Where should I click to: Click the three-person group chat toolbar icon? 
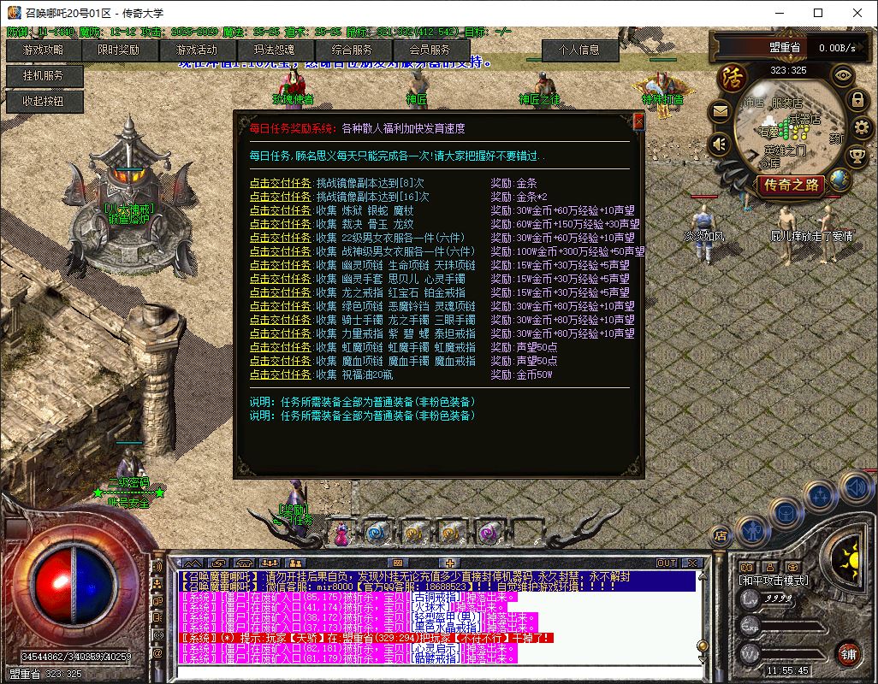tap(270, 563)
